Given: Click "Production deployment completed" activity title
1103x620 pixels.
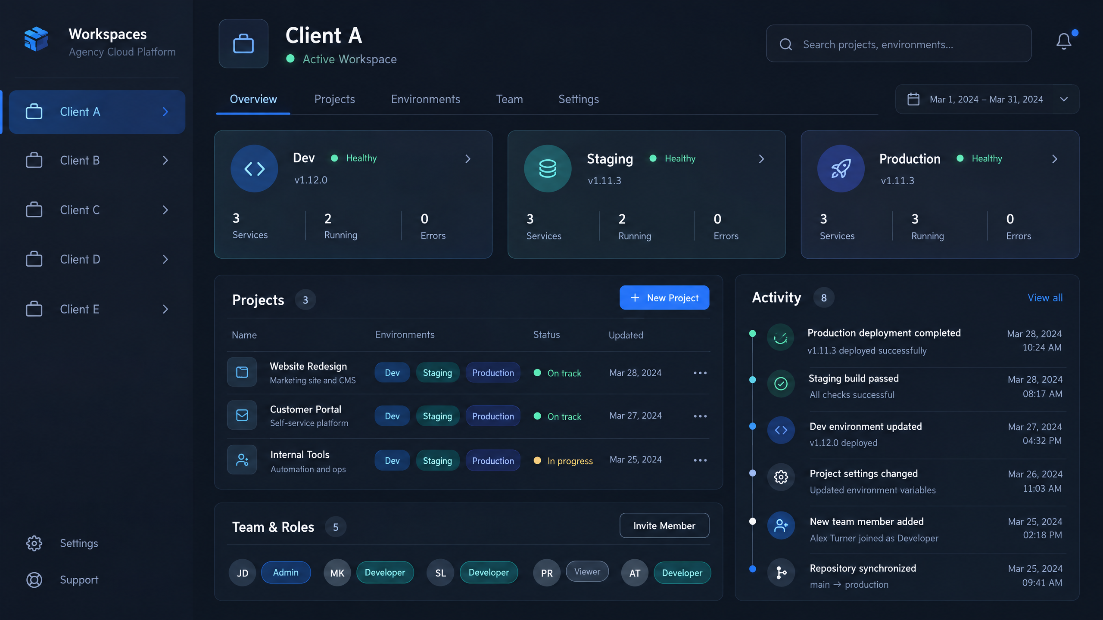Looking at the screenshot, I should point(884,333).
